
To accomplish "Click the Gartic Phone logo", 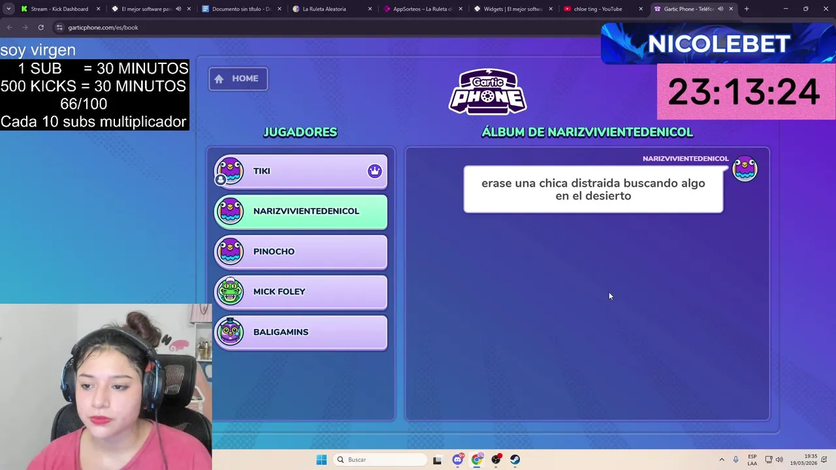I will 488,91.
